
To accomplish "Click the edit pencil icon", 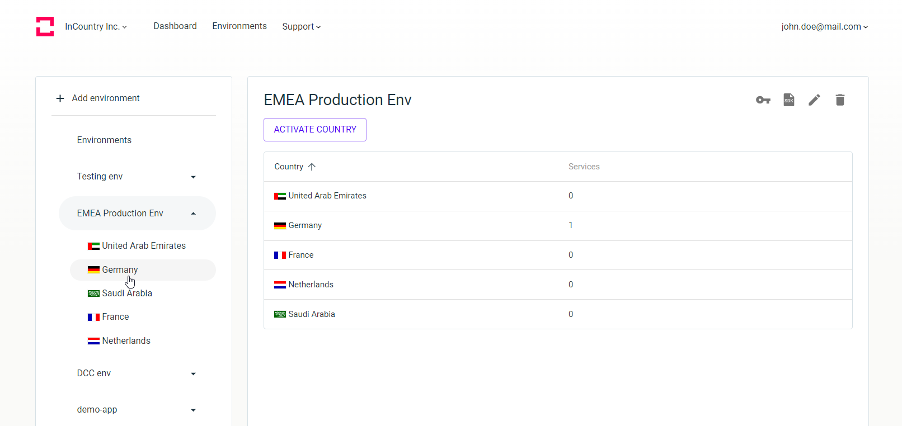I will 814,100.
